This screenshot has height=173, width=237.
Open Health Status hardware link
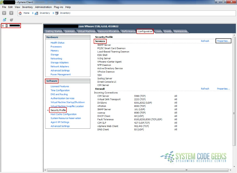[57, 43]
